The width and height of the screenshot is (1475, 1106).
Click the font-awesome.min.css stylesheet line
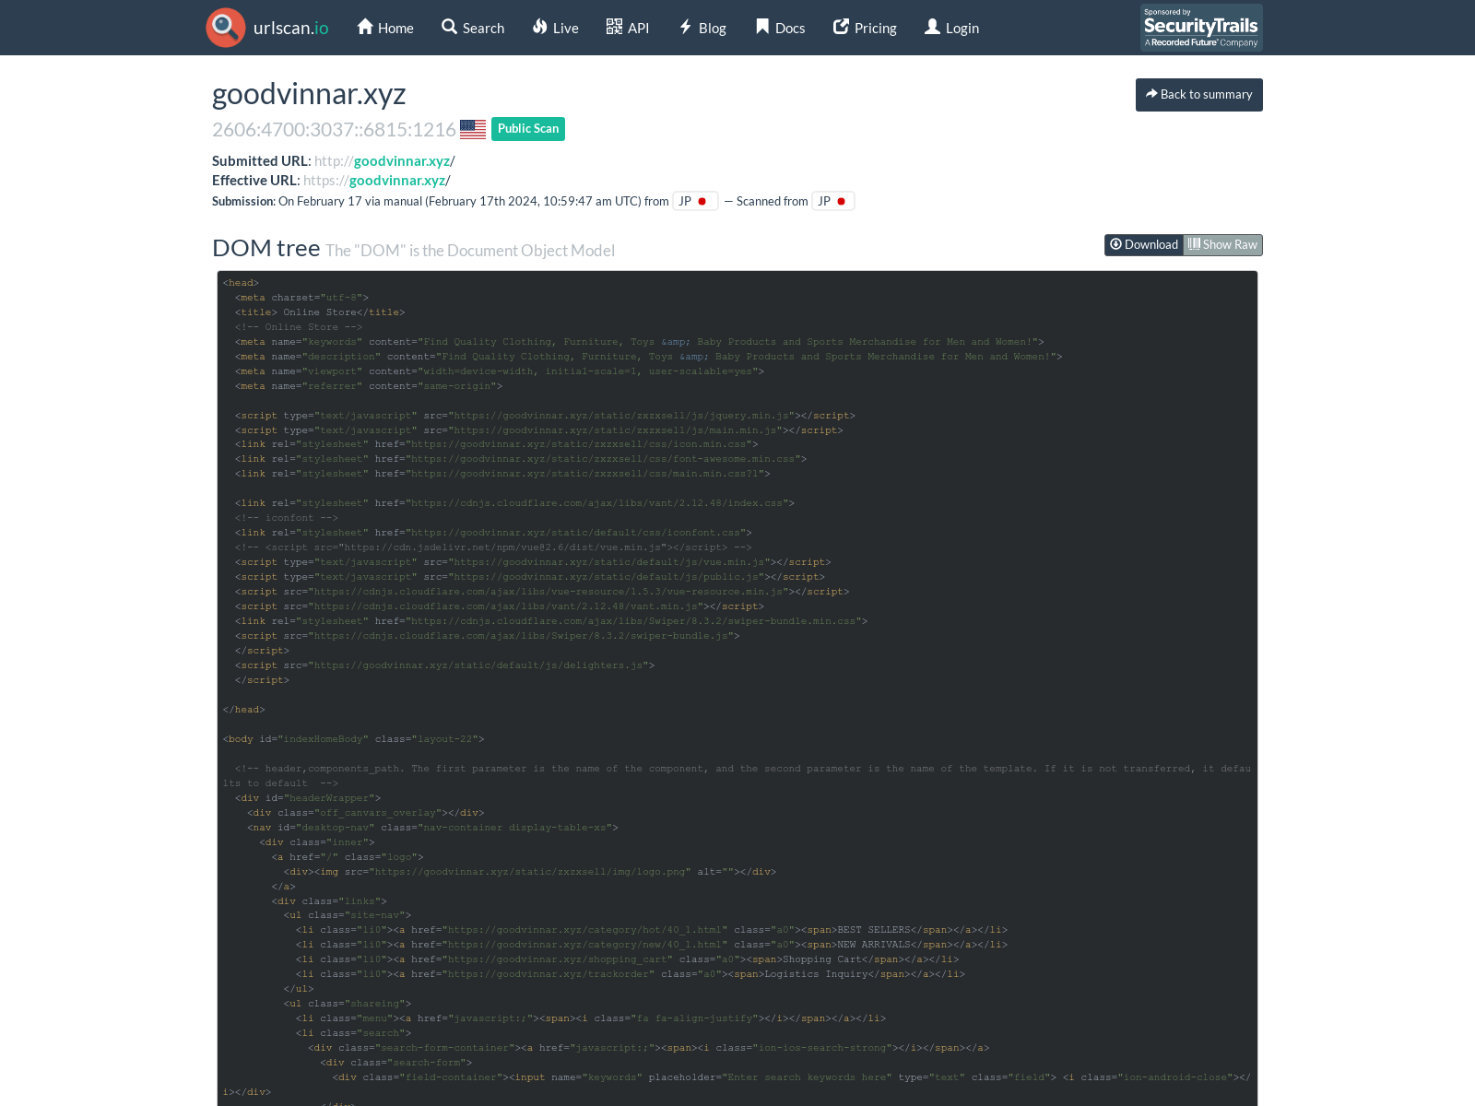521,459
